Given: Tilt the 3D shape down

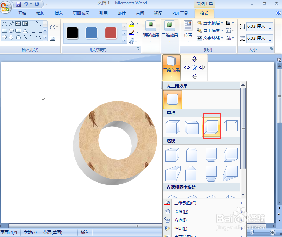Looking at the screenshot, I should (x=194, y=76).
